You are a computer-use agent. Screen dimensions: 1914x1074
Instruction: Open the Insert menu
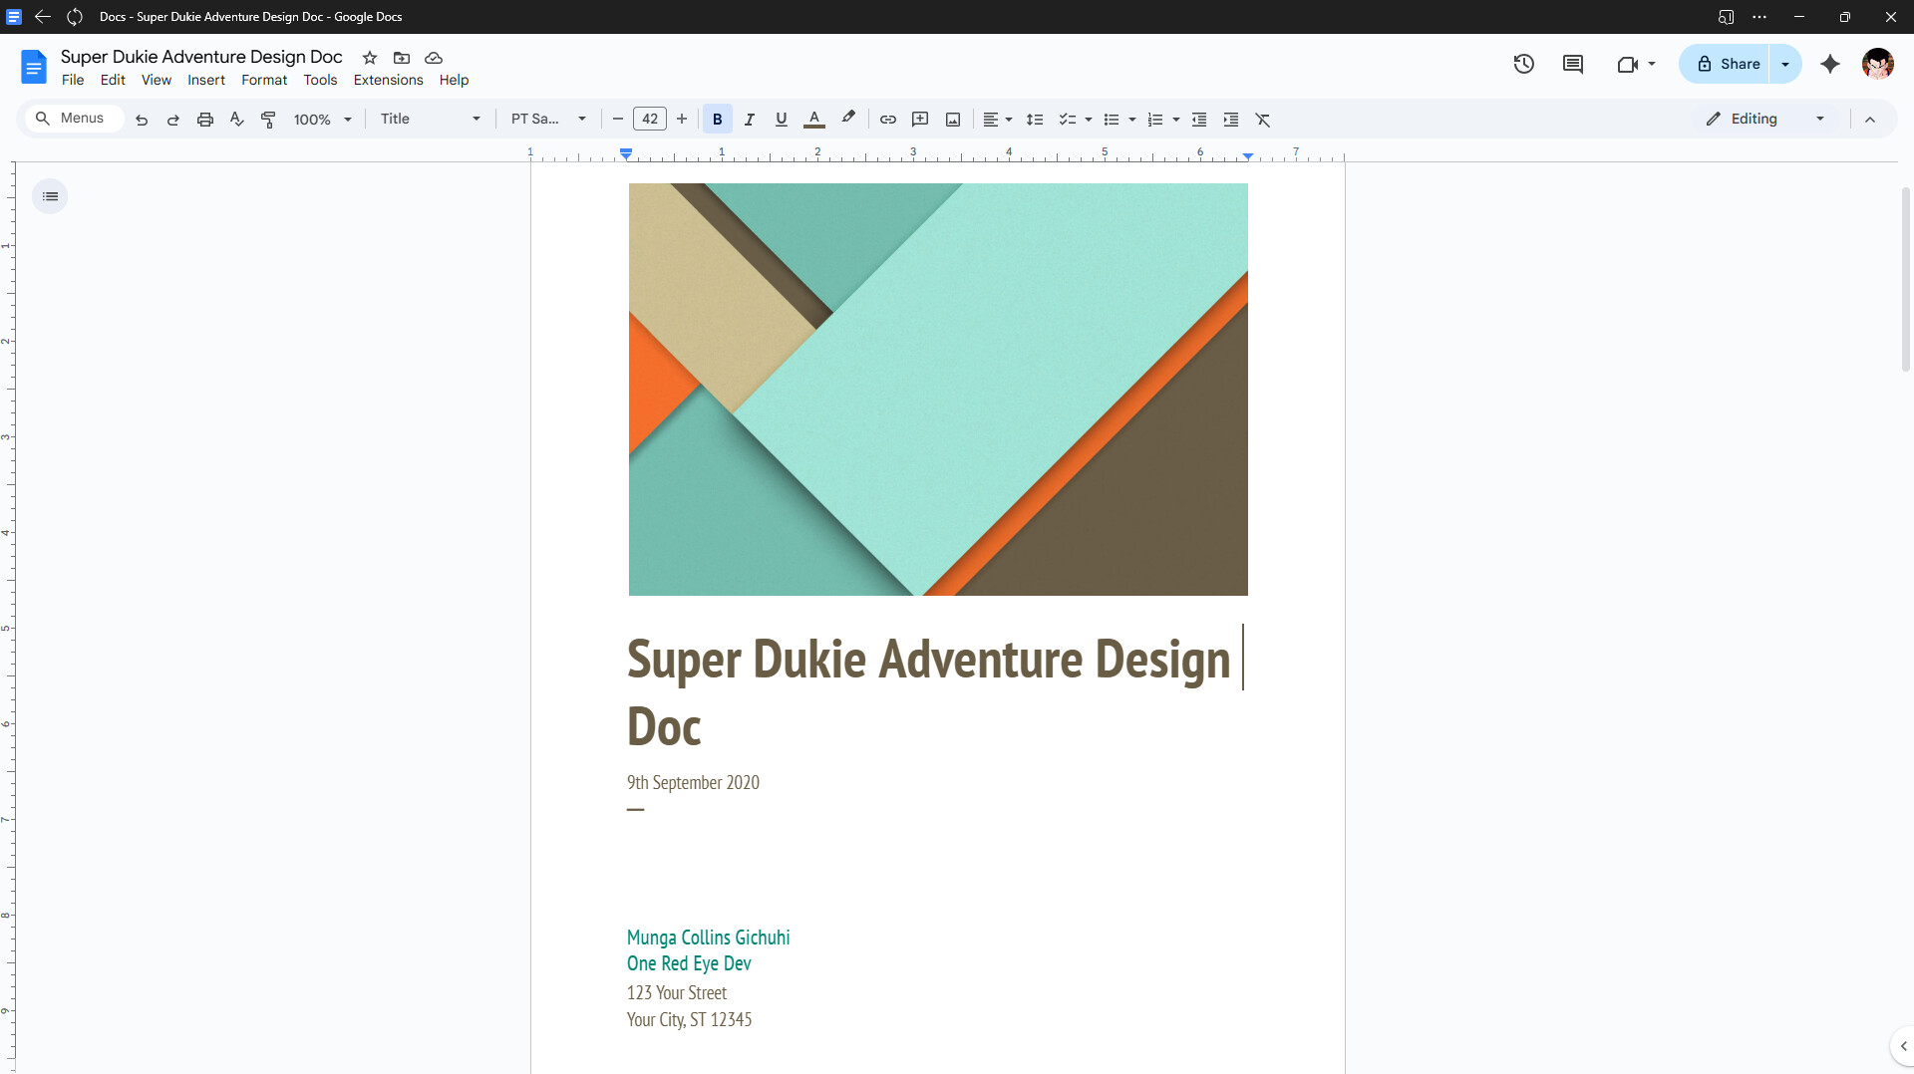click(x=205, y=80)
